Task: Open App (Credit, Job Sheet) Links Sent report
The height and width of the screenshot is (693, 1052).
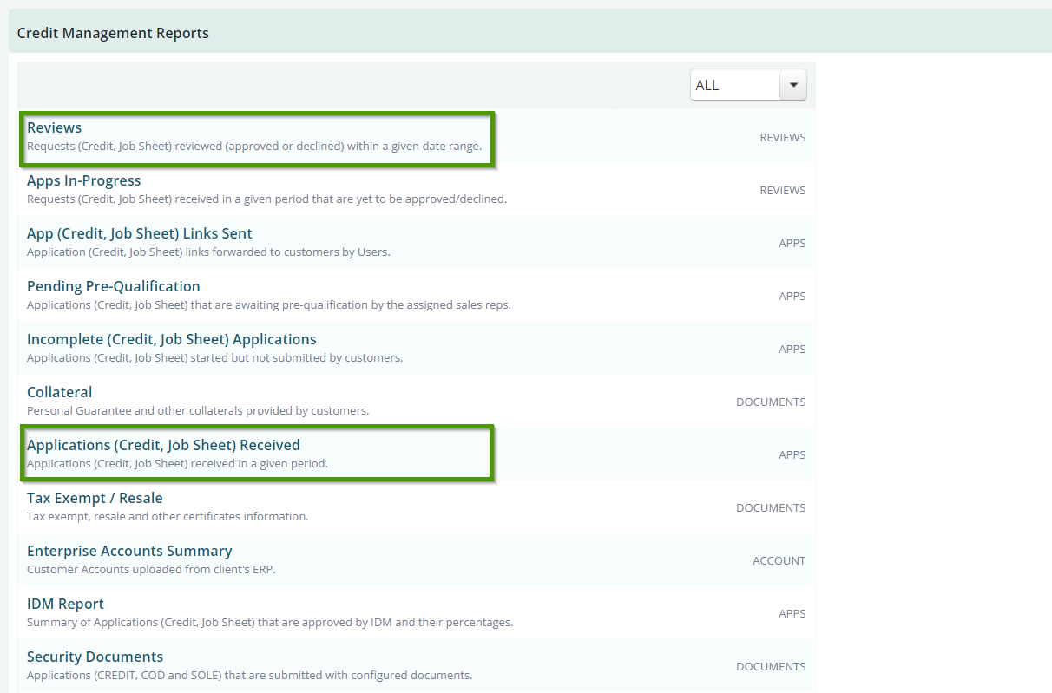Action: click(x=140, y=233)
